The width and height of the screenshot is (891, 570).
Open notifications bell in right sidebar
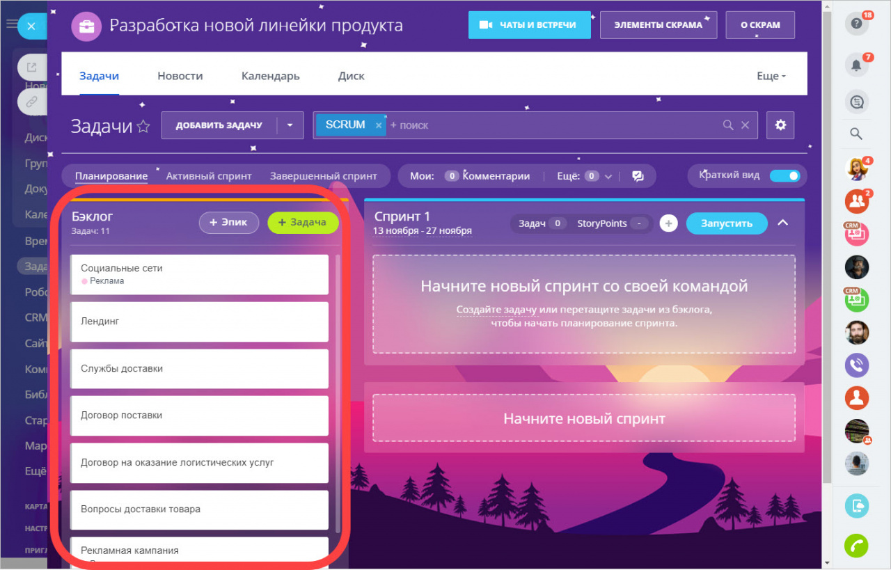pos(856,65)
